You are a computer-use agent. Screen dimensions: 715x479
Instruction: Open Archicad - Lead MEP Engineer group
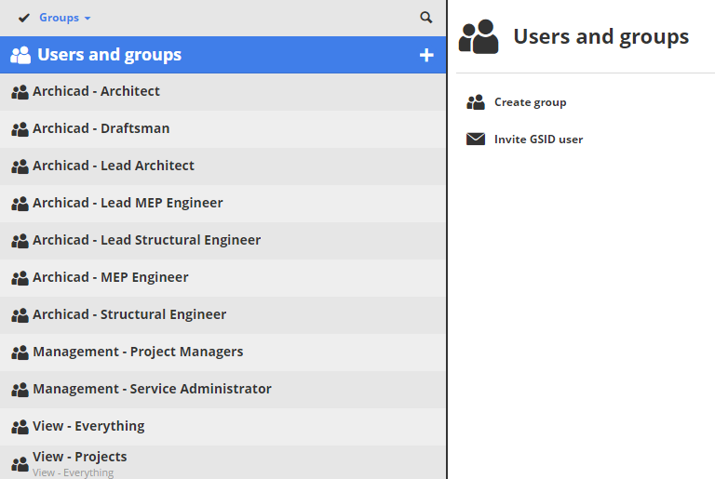(x=128, y=203)
